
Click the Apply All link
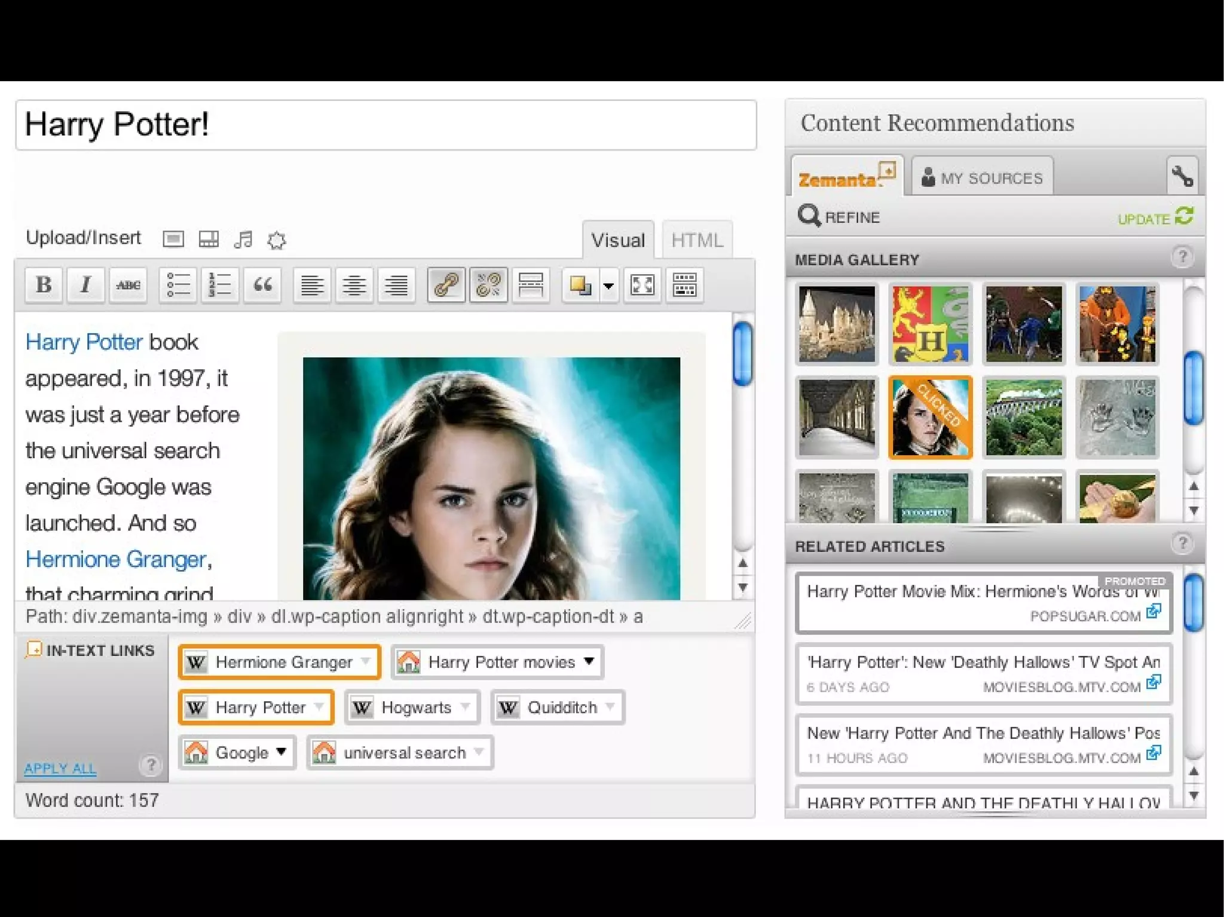[x=60, y=768]
